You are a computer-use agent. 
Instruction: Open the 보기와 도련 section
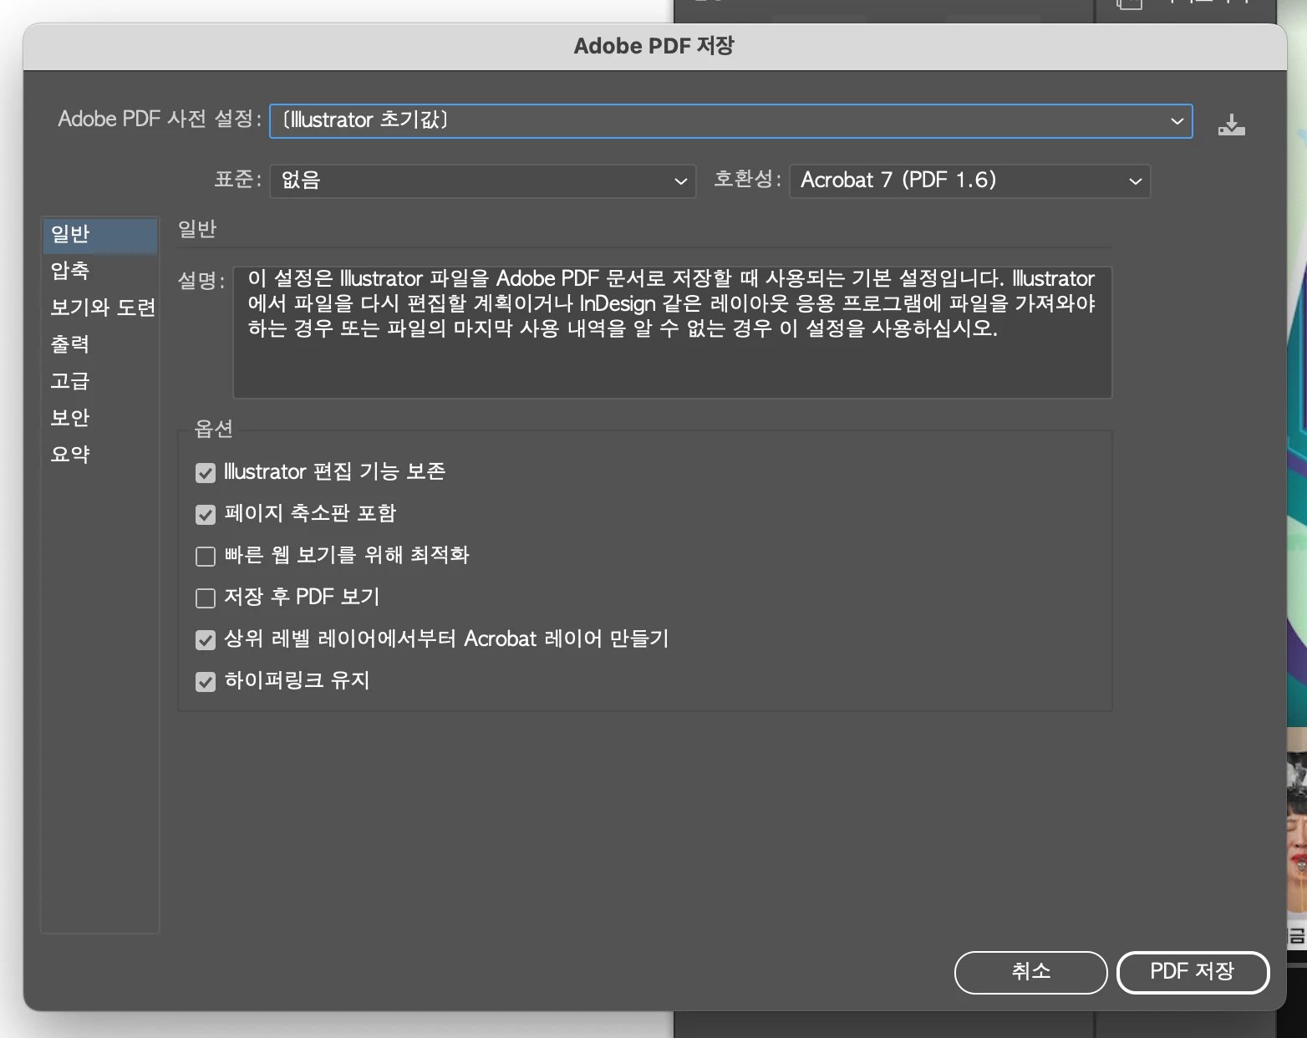coord(100,308)
